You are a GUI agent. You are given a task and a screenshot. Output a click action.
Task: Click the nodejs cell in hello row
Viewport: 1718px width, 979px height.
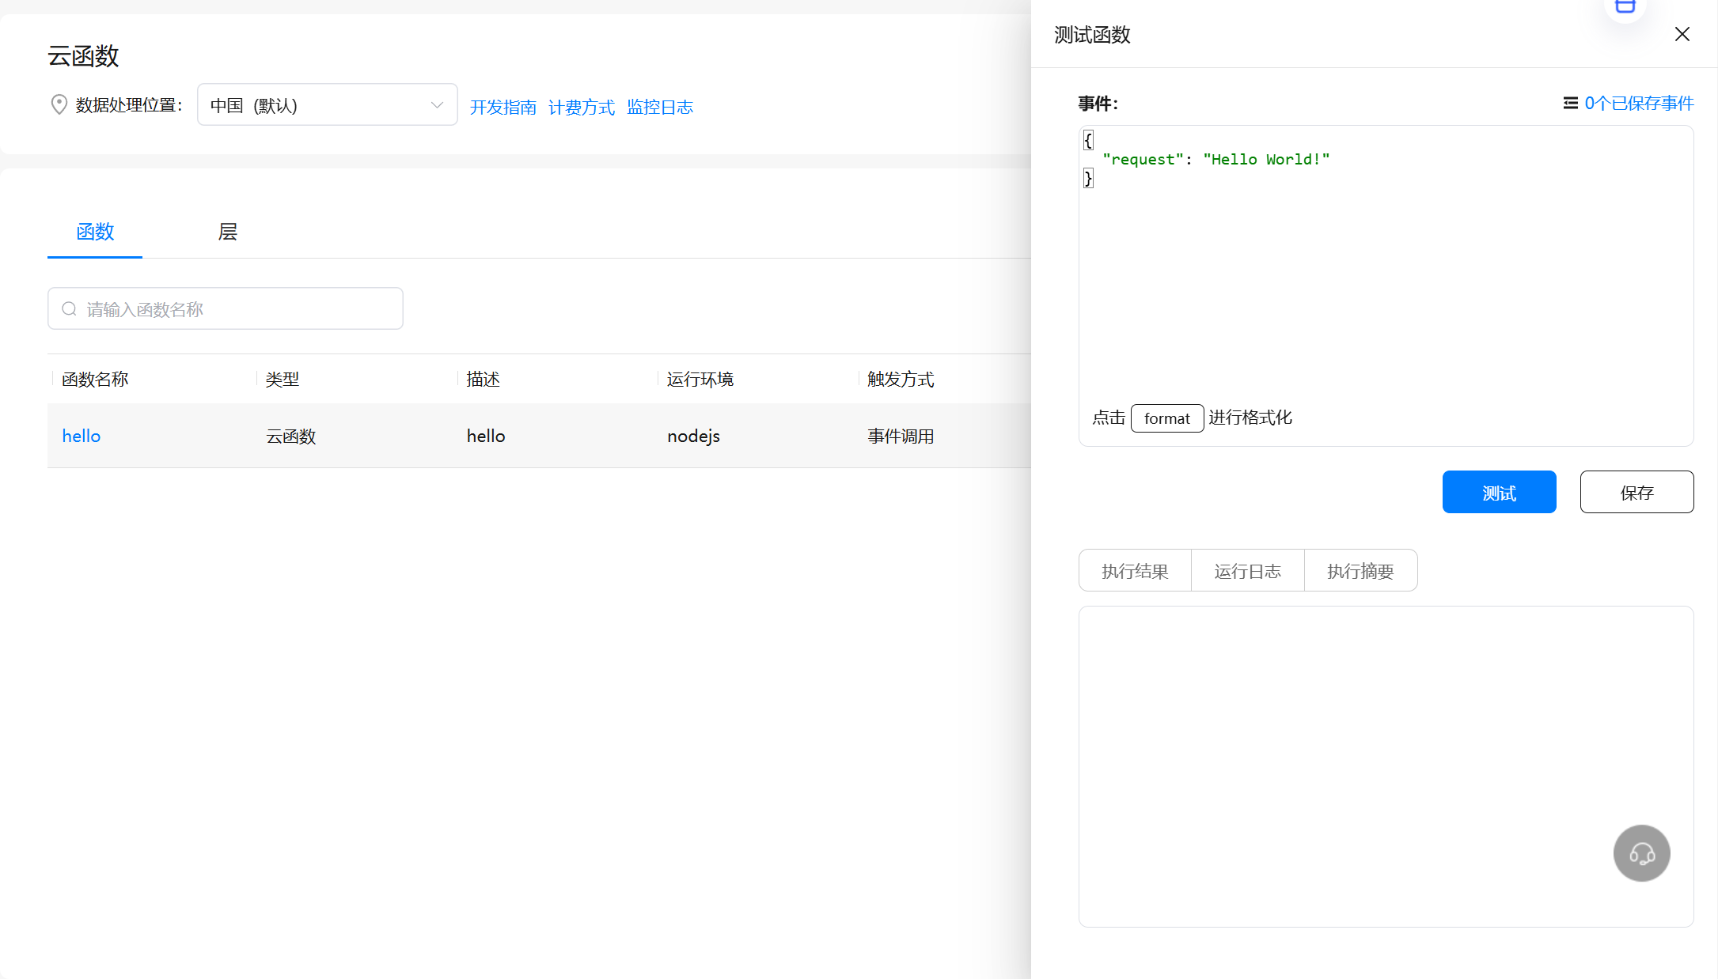(x=694, y=436)
